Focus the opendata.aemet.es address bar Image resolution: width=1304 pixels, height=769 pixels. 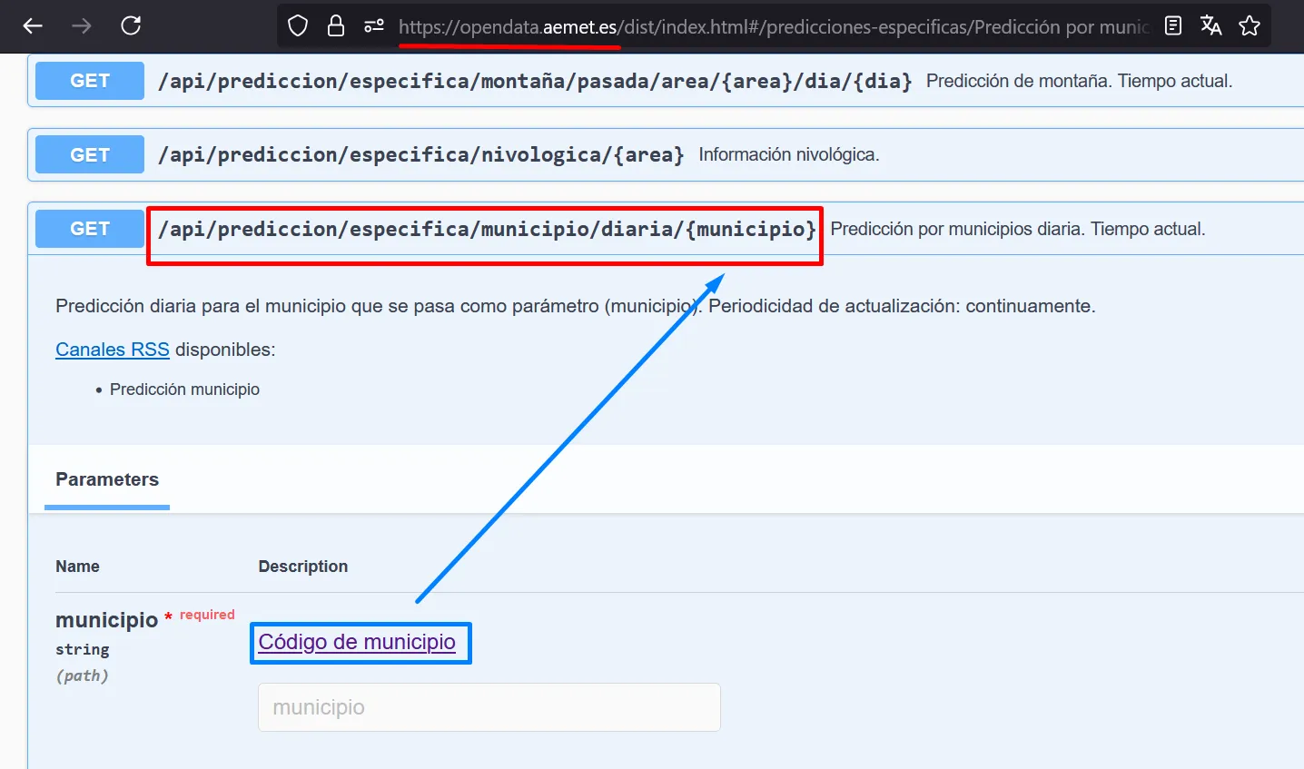coord(772,27)
